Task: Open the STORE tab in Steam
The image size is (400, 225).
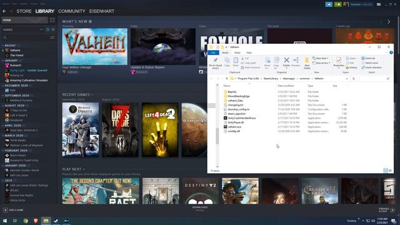Action: click(x=24, y=11)
